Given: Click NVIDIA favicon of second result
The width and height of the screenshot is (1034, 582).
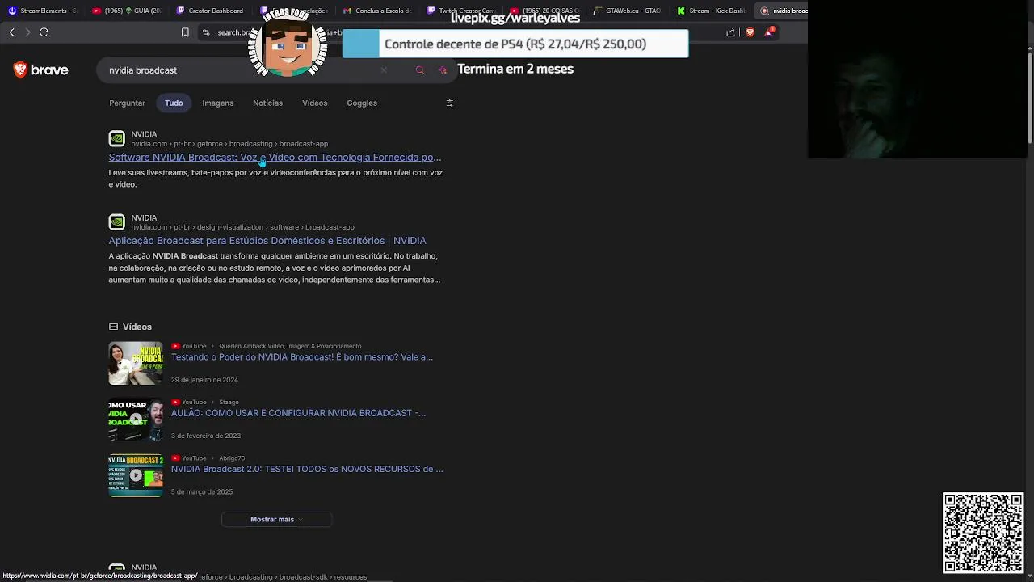Looking at the screenshot, I should [117, 221].
